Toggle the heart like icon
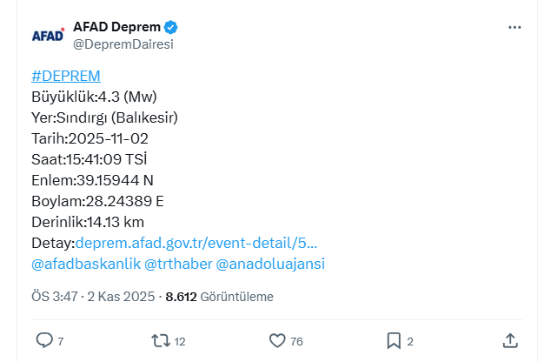 click(x=277, y=340)
